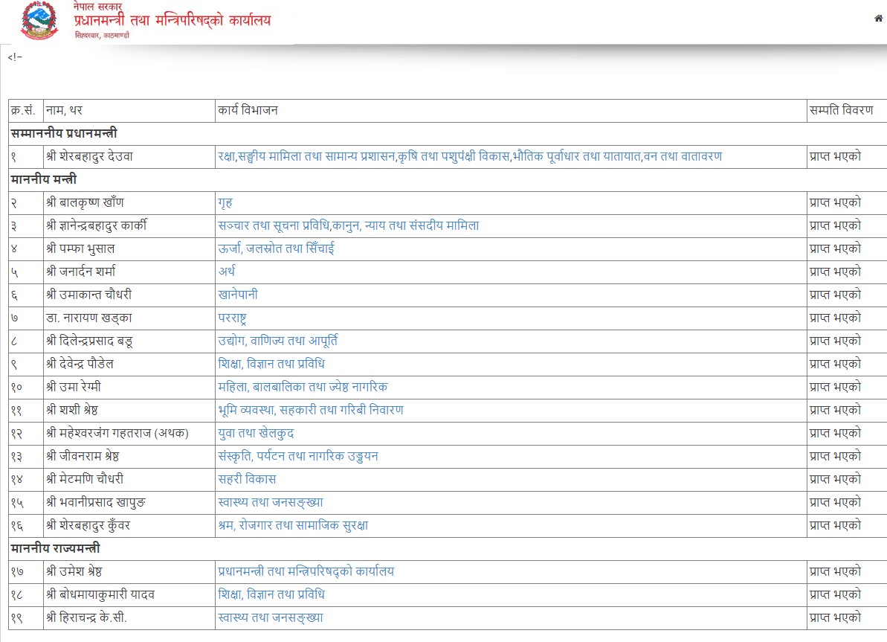Click the क्र.सं. column header
This screenshot has height=642, width=887.
[23, 110]
